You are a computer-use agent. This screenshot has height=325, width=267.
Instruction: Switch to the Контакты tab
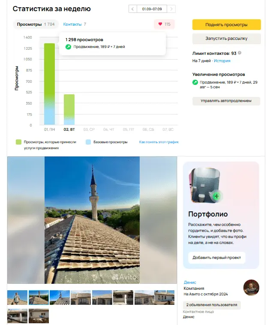pos(75,24)
